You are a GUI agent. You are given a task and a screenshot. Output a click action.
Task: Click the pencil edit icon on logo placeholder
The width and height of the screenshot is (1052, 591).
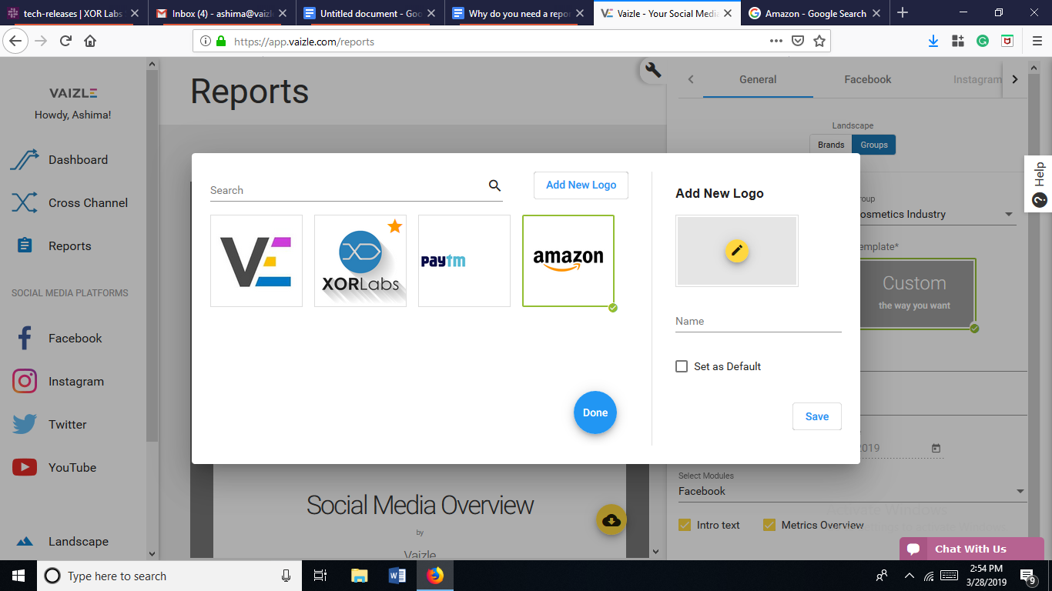coord(737,251)
